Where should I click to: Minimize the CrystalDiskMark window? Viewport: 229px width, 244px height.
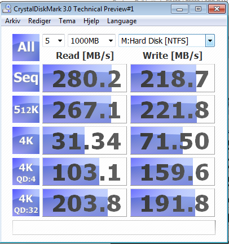click(179, 9)
